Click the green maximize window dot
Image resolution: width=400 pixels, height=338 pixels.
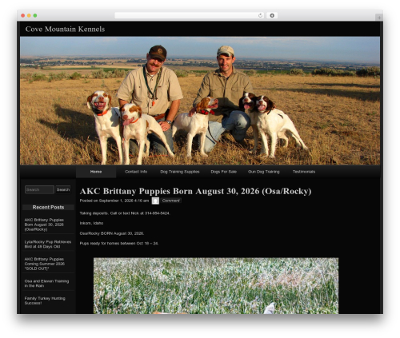tap(35, 15)
